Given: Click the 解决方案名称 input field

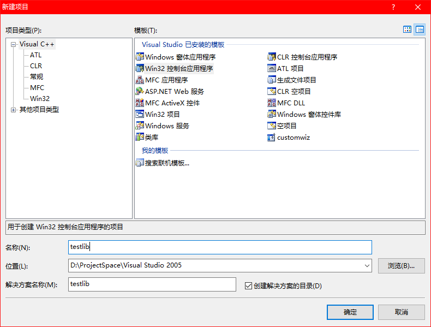Looking at the screenshot, I should coord(152,284).
